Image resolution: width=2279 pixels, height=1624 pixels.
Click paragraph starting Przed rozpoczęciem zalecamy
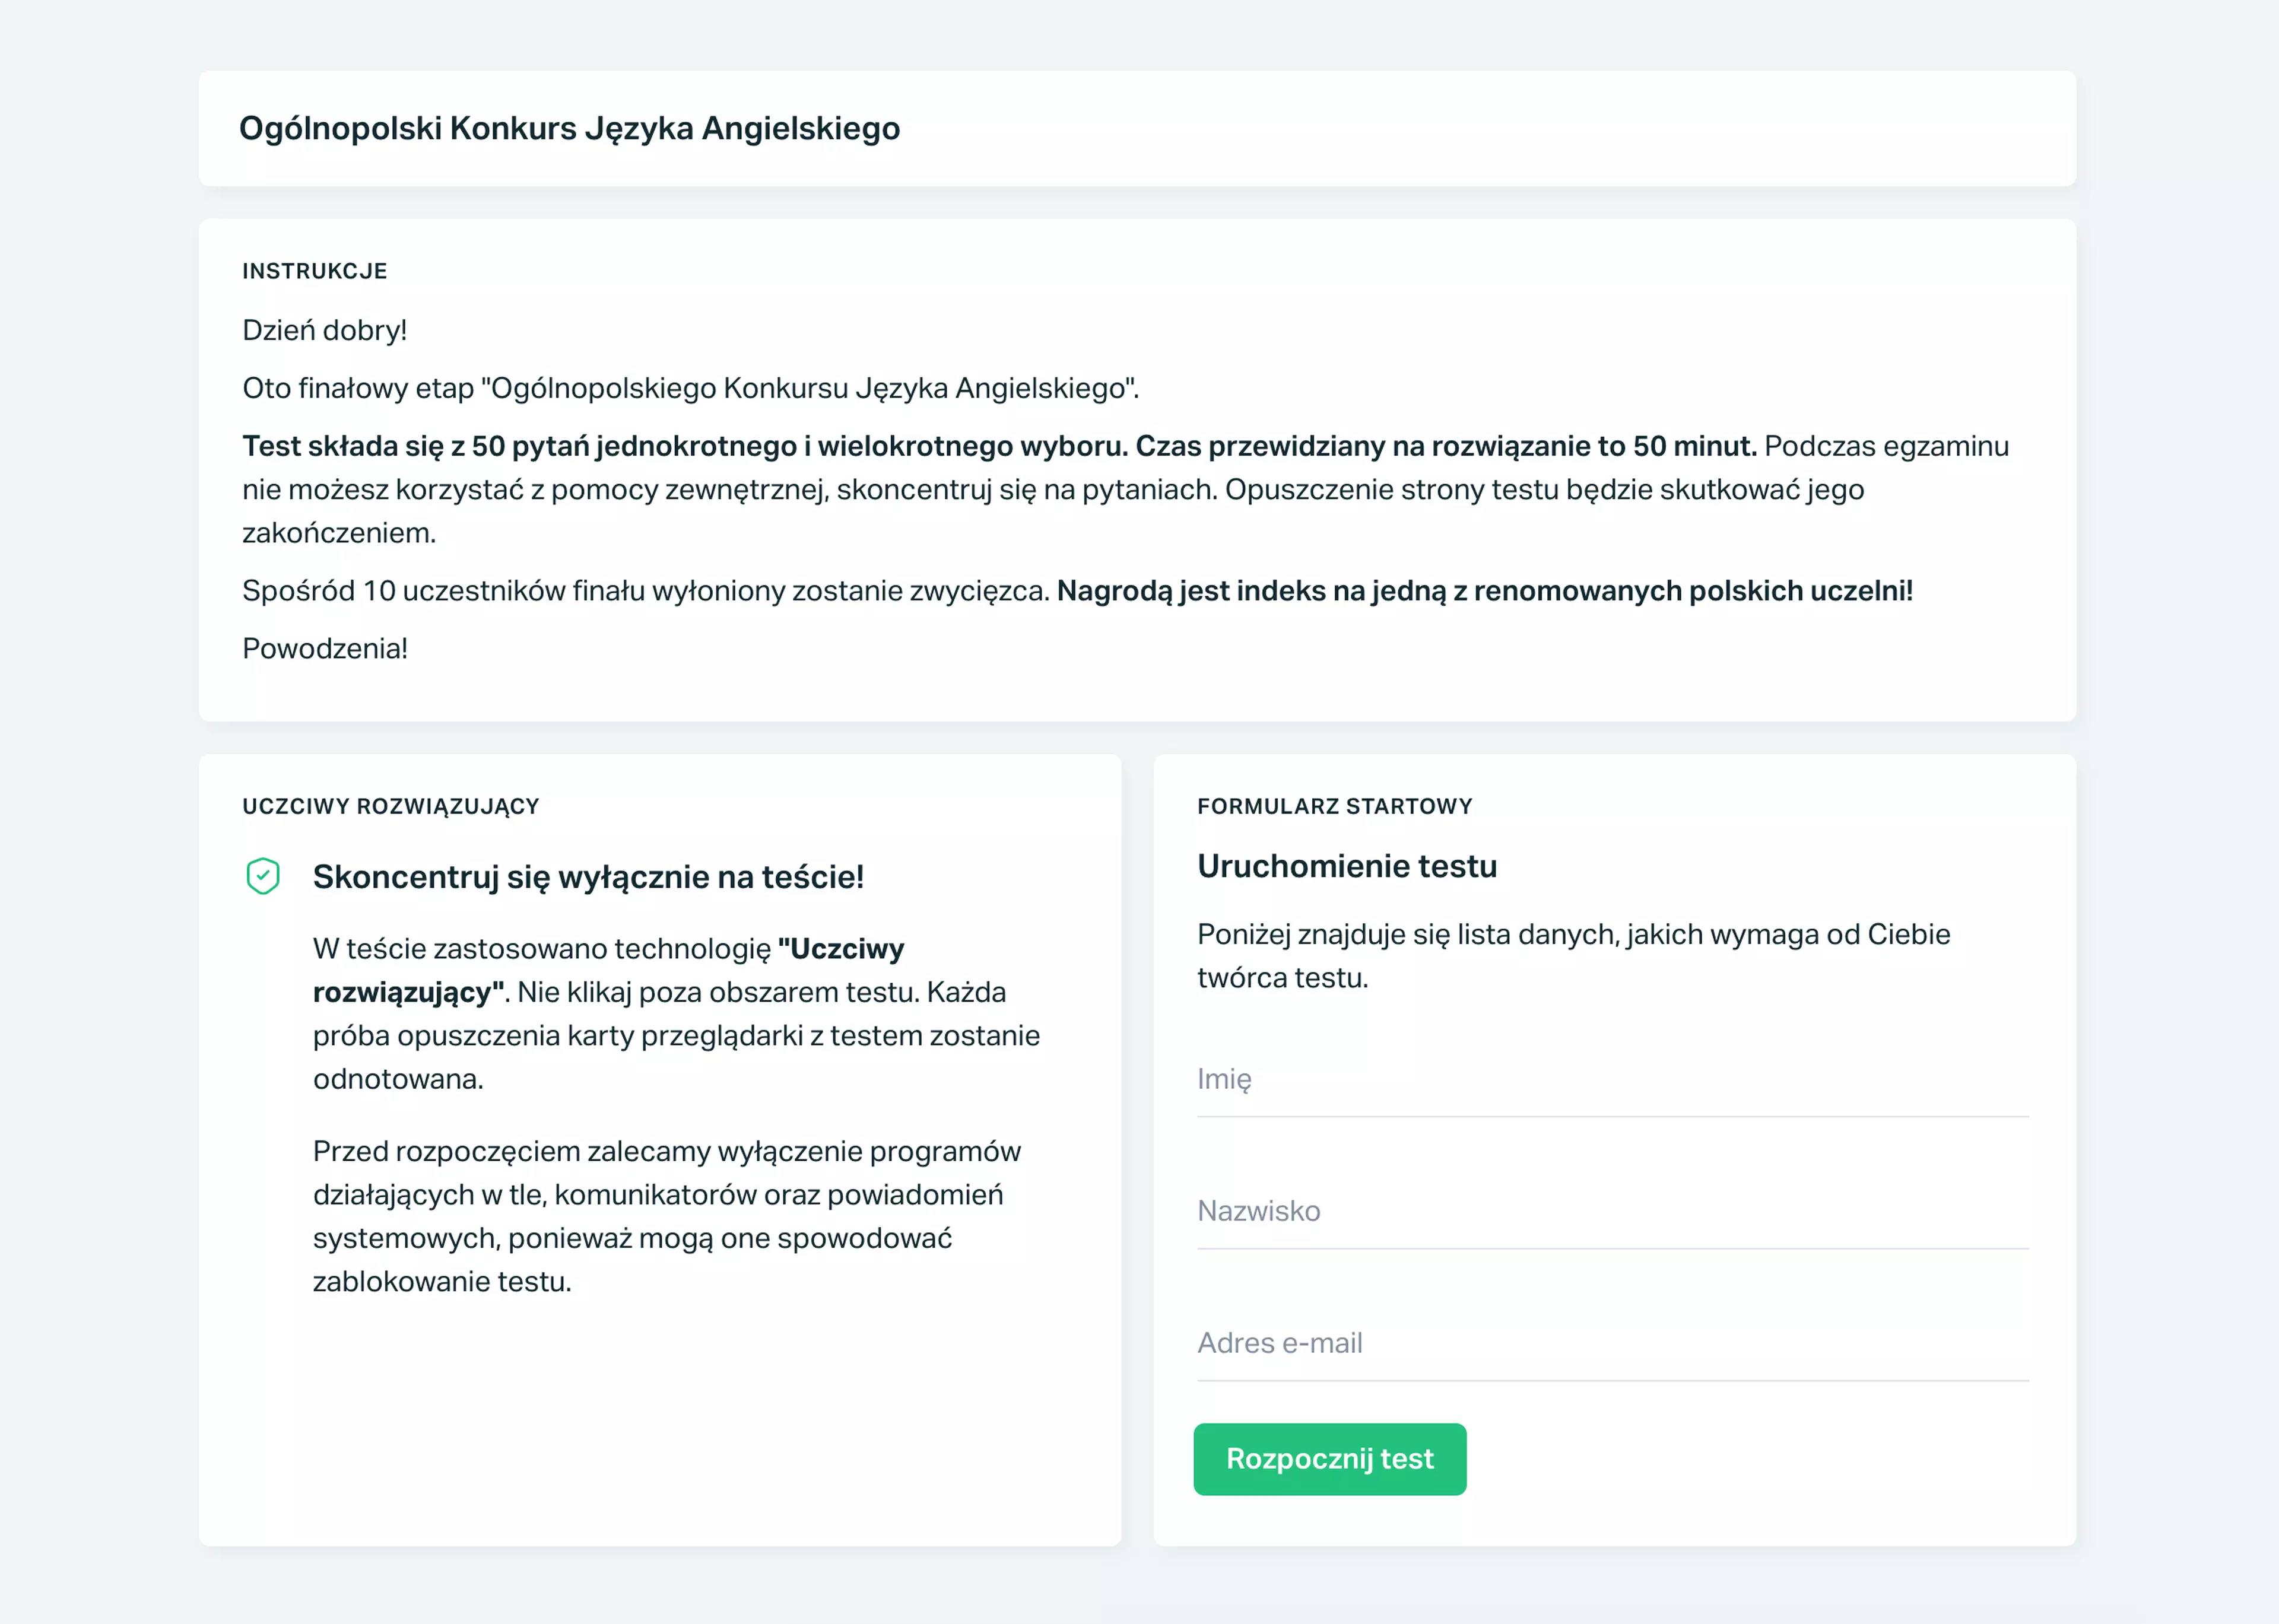[x=666, y=1216]
